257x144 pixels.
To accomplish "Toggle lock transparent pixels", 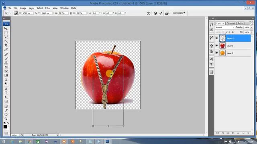I will pos(223,32).
